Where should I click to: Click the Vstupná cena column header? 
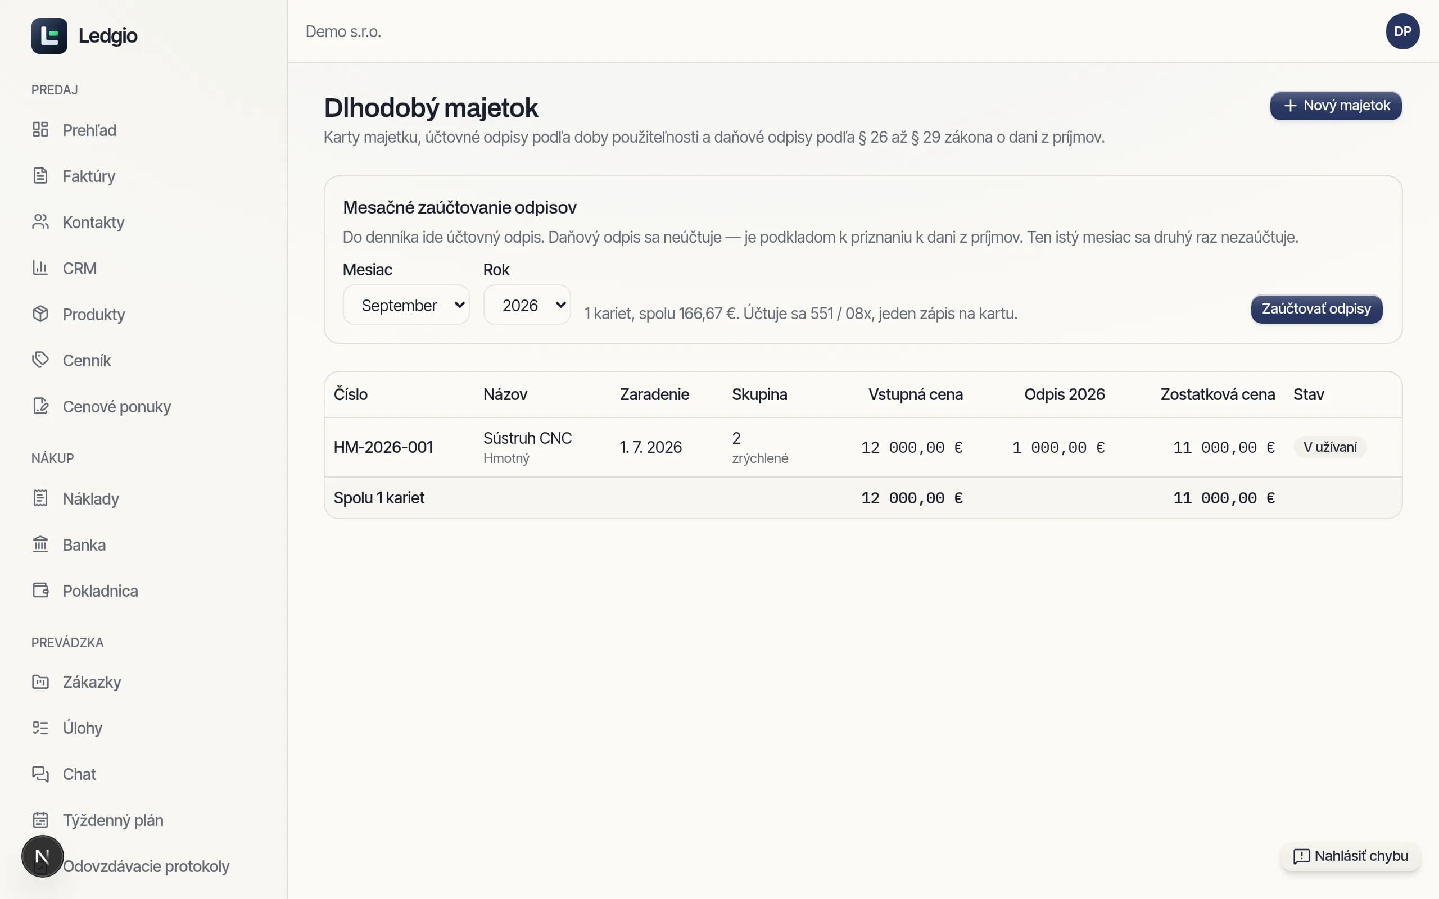915,394
